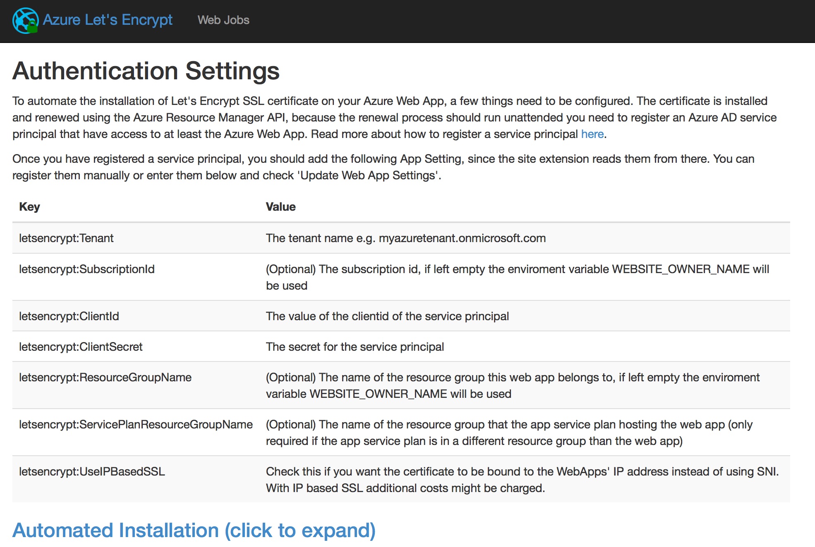
Task: Open the Web Jobs menu item
Action: [x=223, y=20]
